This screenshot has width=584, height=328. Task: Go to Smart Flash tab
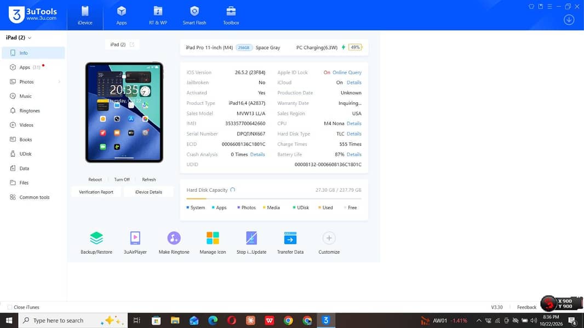pos(194,15)
